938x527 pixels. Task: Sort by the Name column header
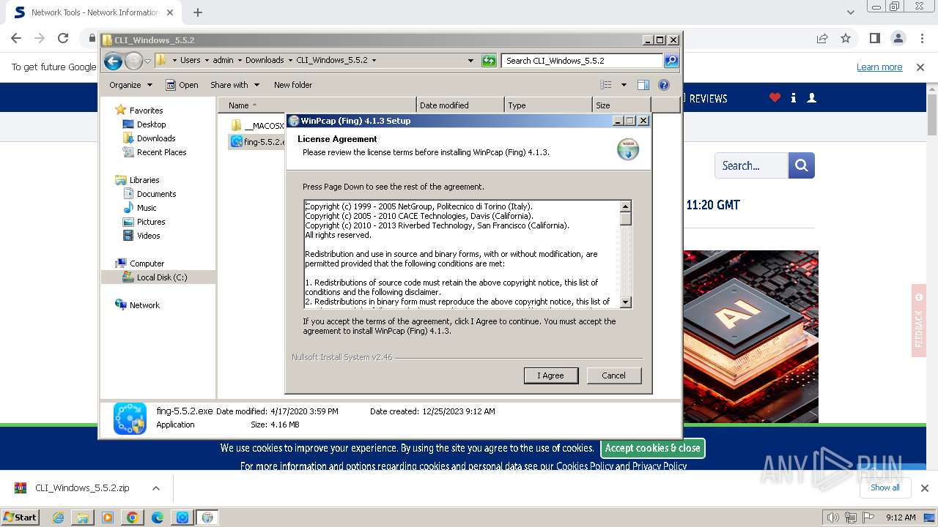317,105
